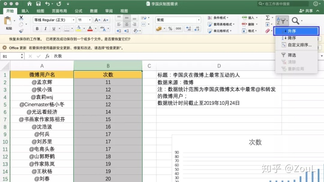
Task: Select 升序 ascending sort
Action: coord(296,31)
